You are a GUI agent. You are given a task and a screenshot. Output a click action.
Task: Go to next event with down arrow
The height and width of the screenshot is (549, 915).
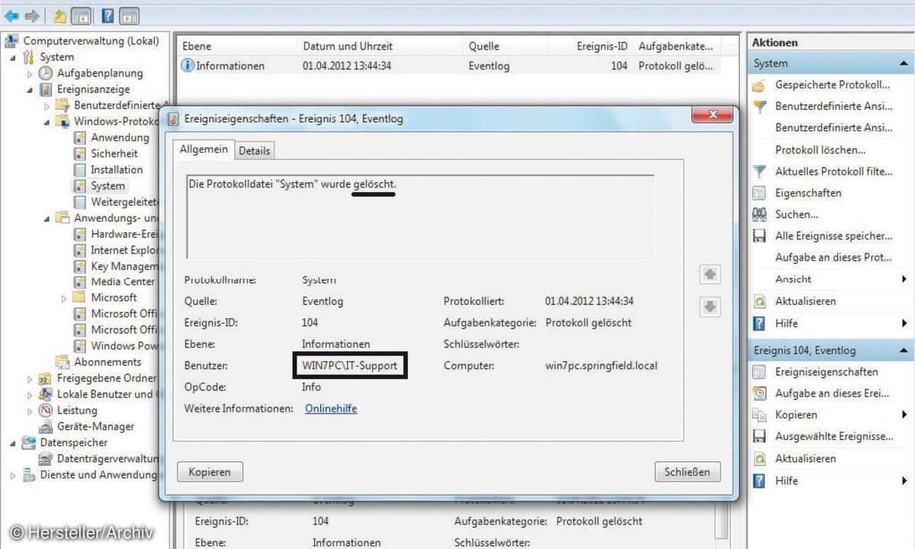click(x=710, y=307)
